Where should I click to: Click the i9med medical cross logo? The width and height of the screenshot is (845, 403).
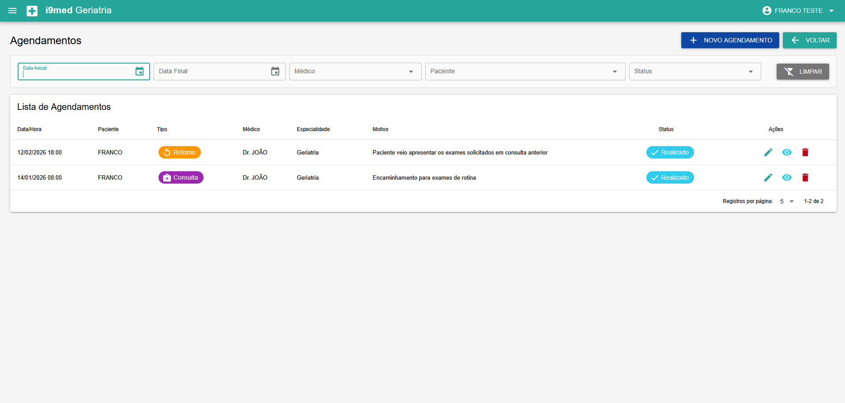click(x=32, y=11)
